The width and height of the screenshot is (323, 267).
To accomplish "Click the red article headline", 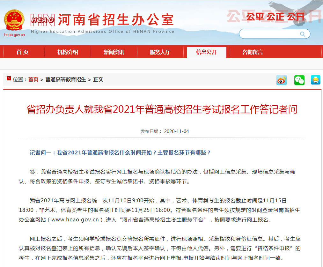I will click(162, 109).
